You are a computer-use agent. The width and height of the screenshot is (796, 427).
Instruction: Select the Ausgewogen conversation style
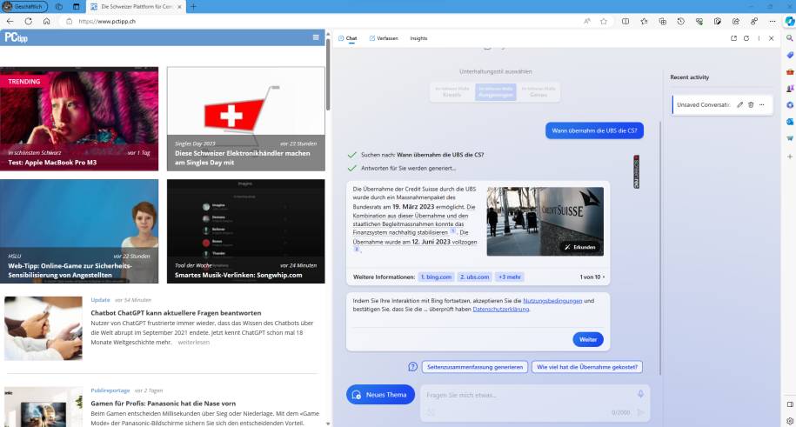[496, 92]
